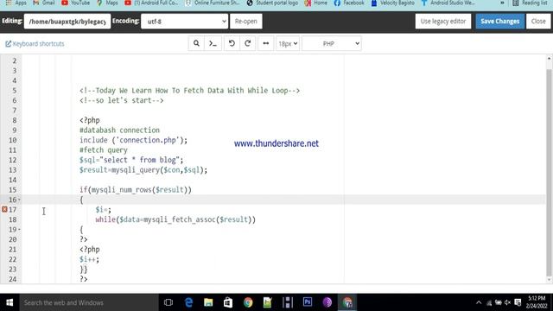
Task: Open the Windows Start menu
Action: click(x=10, y=302)
